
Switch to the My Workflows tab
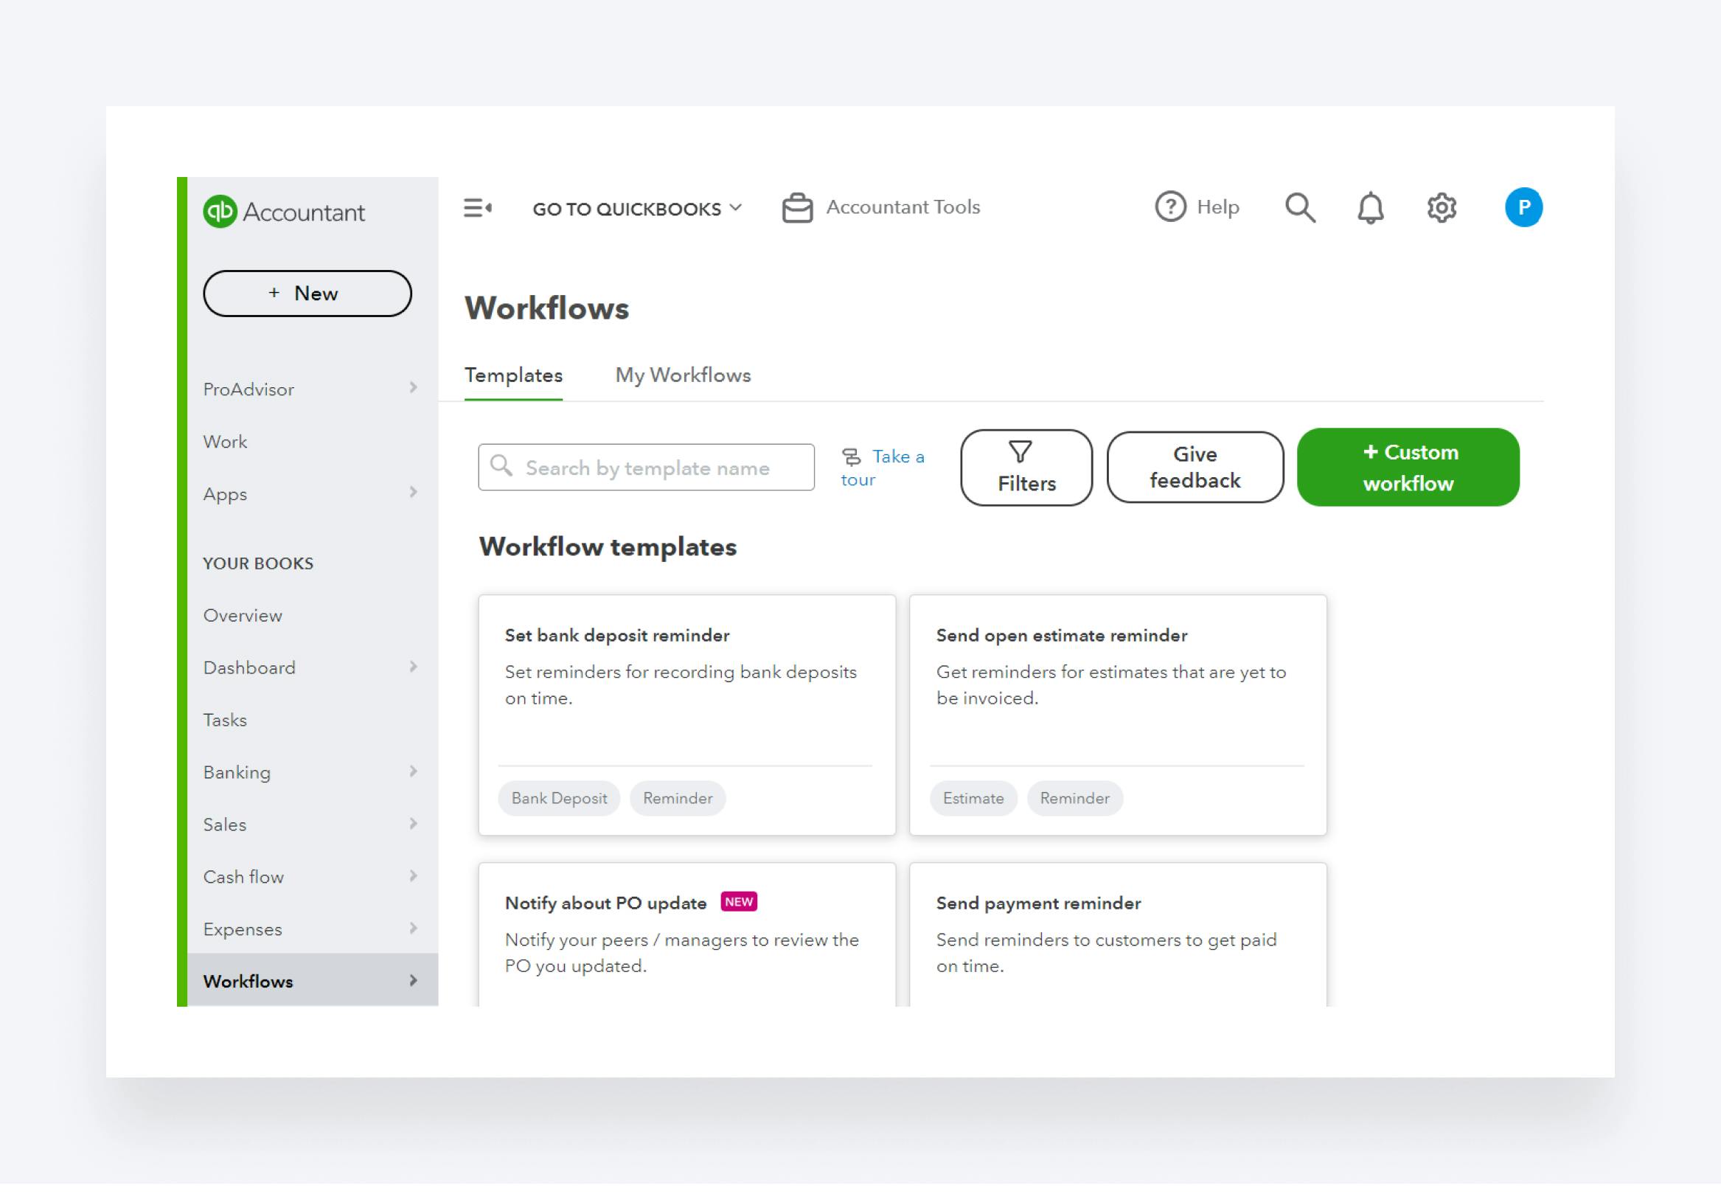pyautogui.click(x=682, y=375)
